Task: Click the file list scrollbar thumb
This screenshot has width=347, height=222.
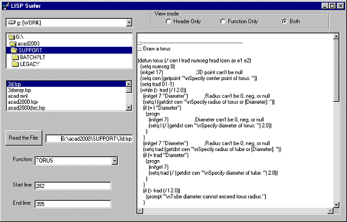Action: point(129,90)
